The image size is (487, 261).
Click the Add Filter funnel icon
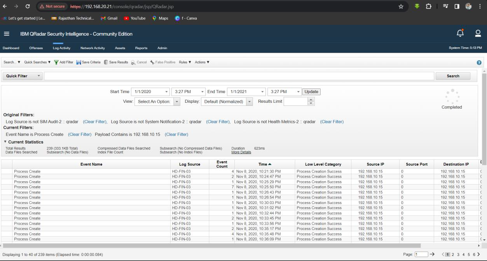point(56,62)
